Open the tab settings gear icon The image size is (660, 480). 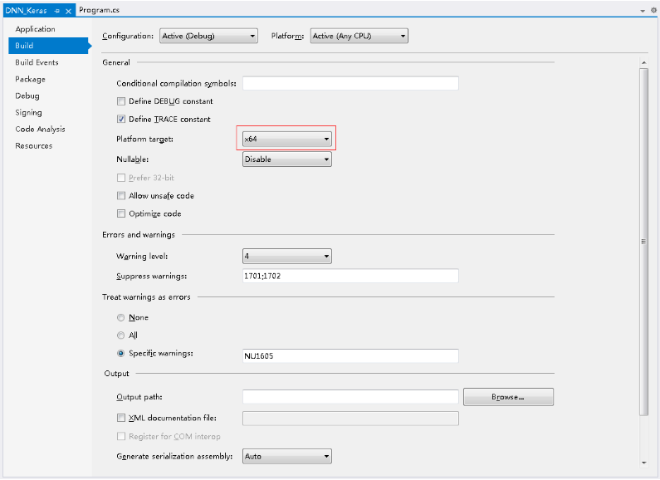(x=653, y=11)
